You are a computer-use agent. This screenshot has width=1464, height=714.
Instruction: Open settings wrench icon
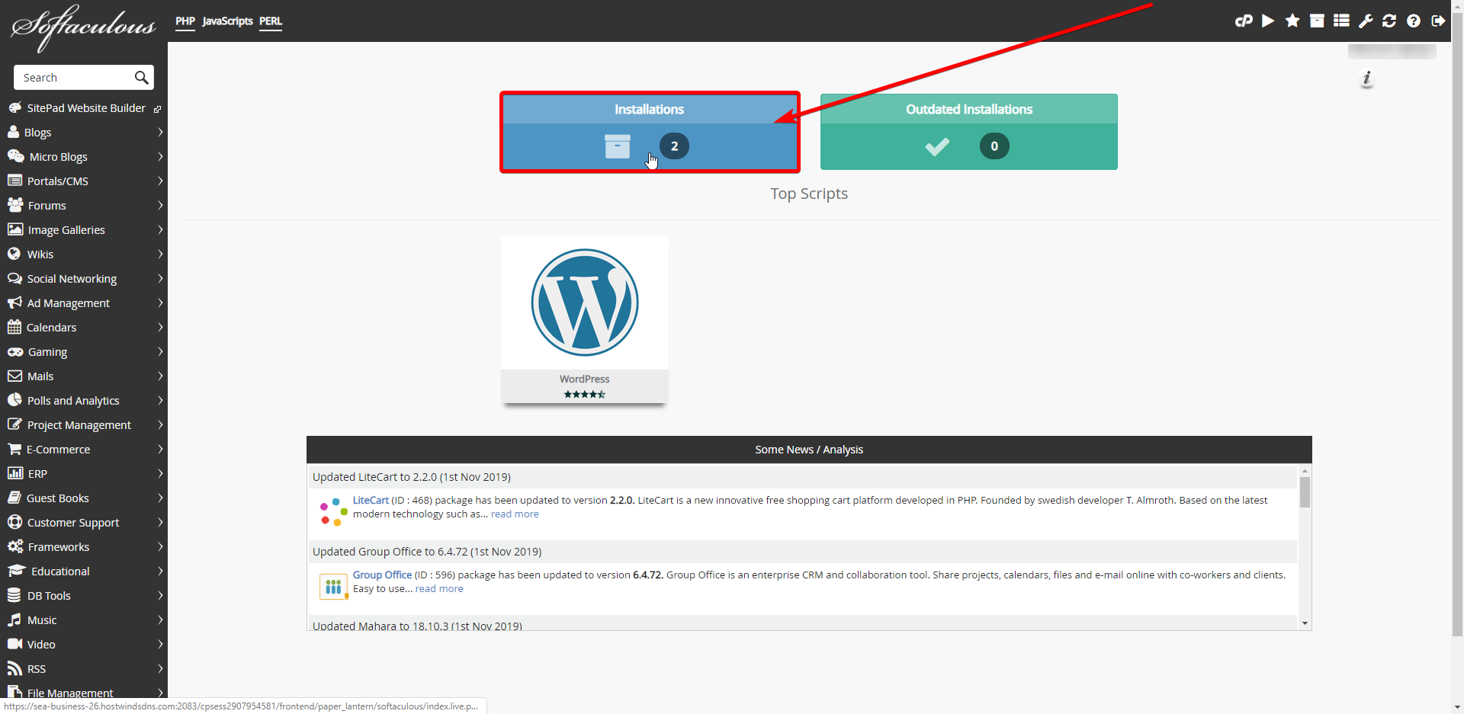pyautogui.click(x=1366, y=21)
